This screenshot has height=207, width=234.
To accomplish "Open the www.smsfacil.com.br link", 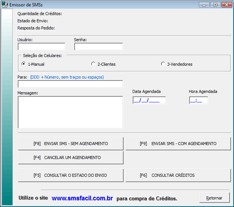I will click(82, 198).
